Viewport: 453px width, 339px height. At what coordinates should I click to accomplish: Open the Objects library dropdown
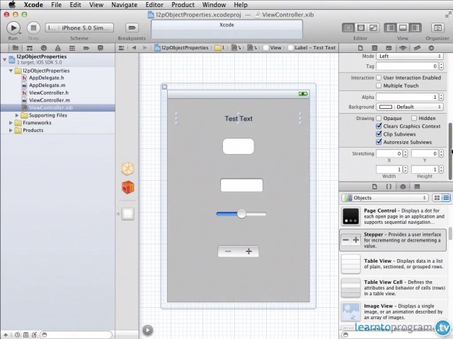click(385, 198)
